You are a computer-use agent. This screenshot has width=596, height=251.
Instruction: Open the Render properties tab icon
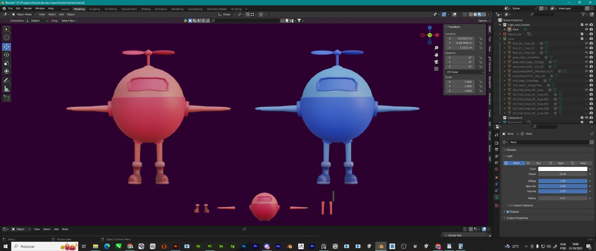pos(496,143)
